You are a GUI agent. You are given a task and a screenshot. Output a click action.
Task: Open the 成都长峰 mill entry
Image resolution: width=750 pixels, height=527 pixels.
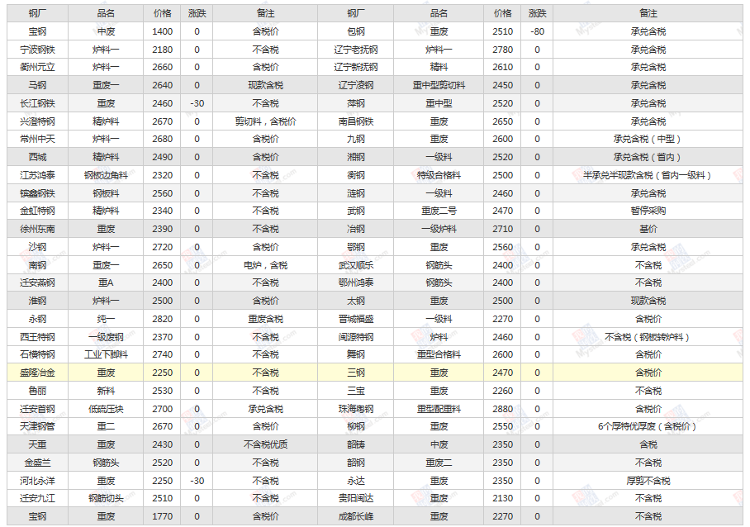tap(356, 516)
